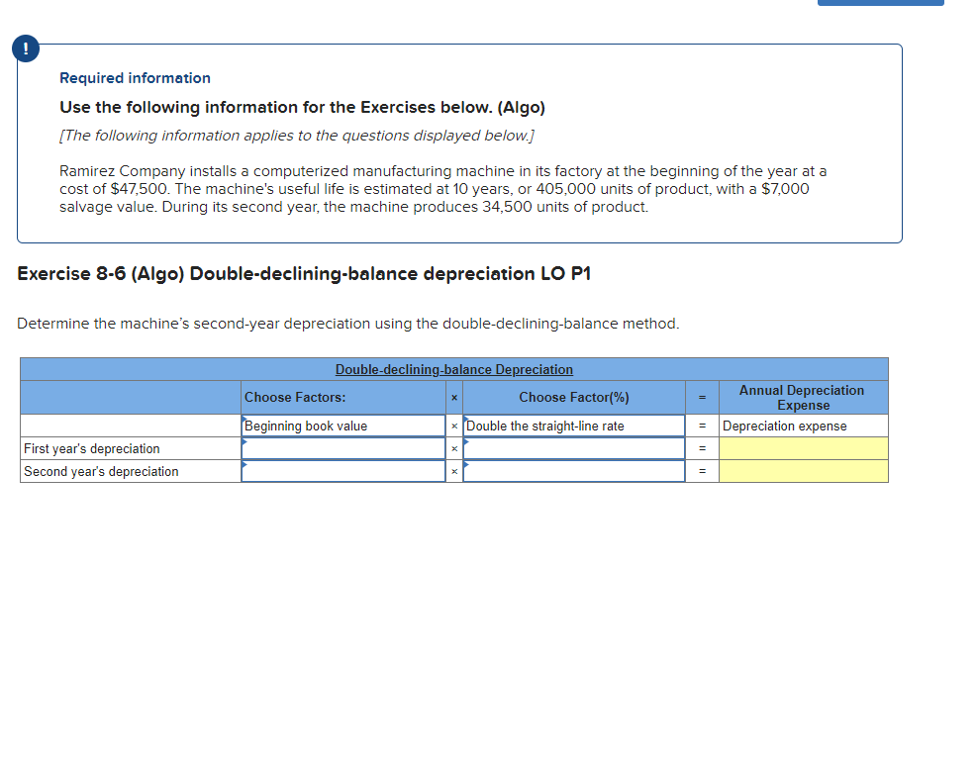The image size is (977, 759).
Task: Click the blue button at top right
Action: 880,2
